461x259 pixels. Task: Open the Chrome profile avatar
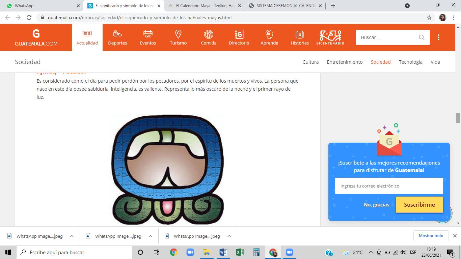coord(443,18)
